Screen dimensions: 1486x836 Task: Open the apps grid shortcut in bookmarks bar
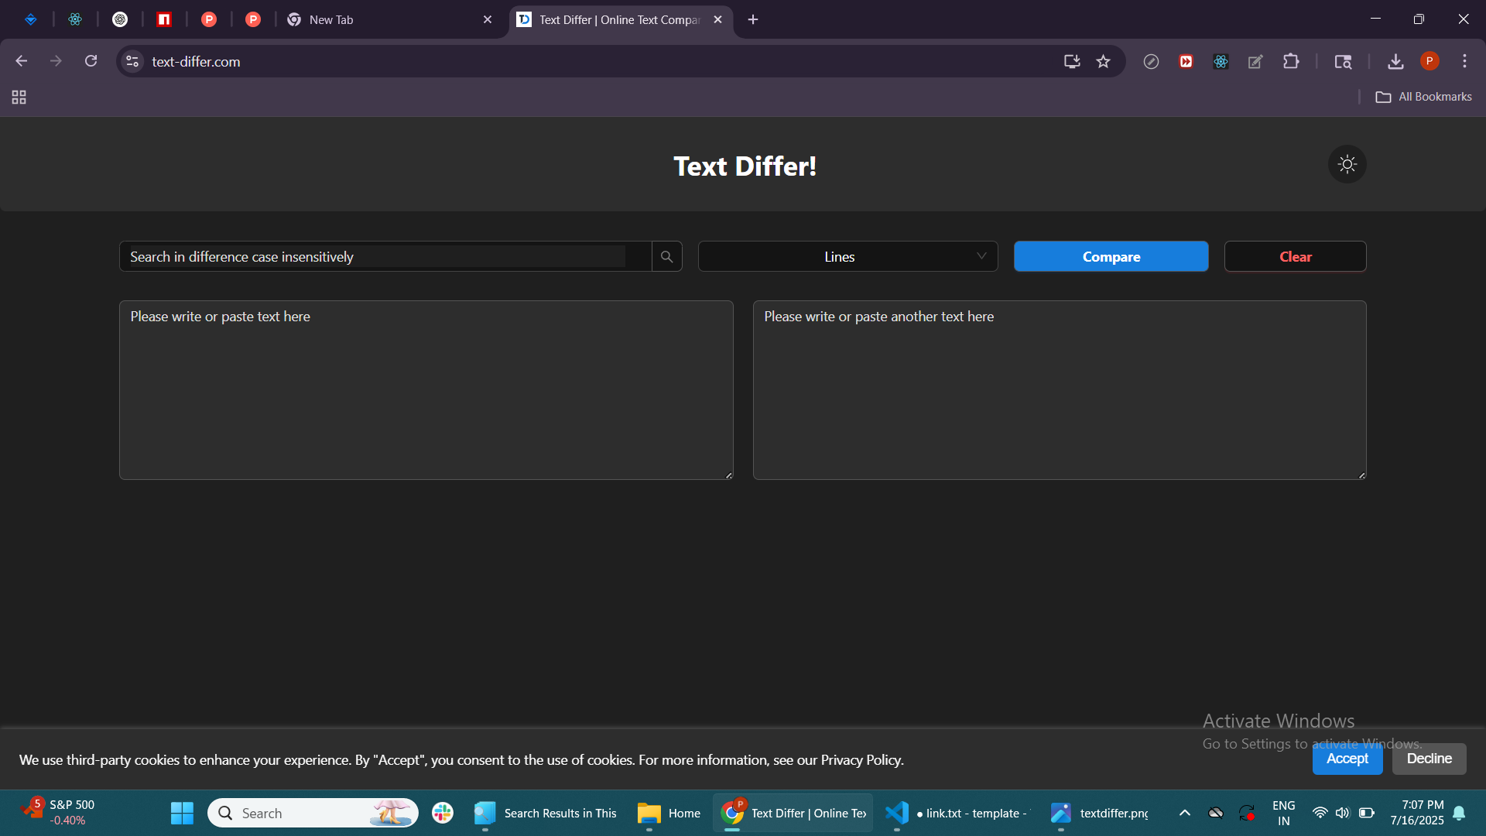[x=19, y=97]
